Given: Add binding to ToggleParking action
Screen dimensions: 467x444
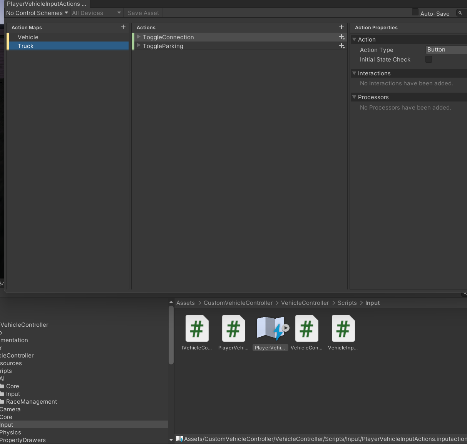Looking at the screenshot, I should point(341,46).
